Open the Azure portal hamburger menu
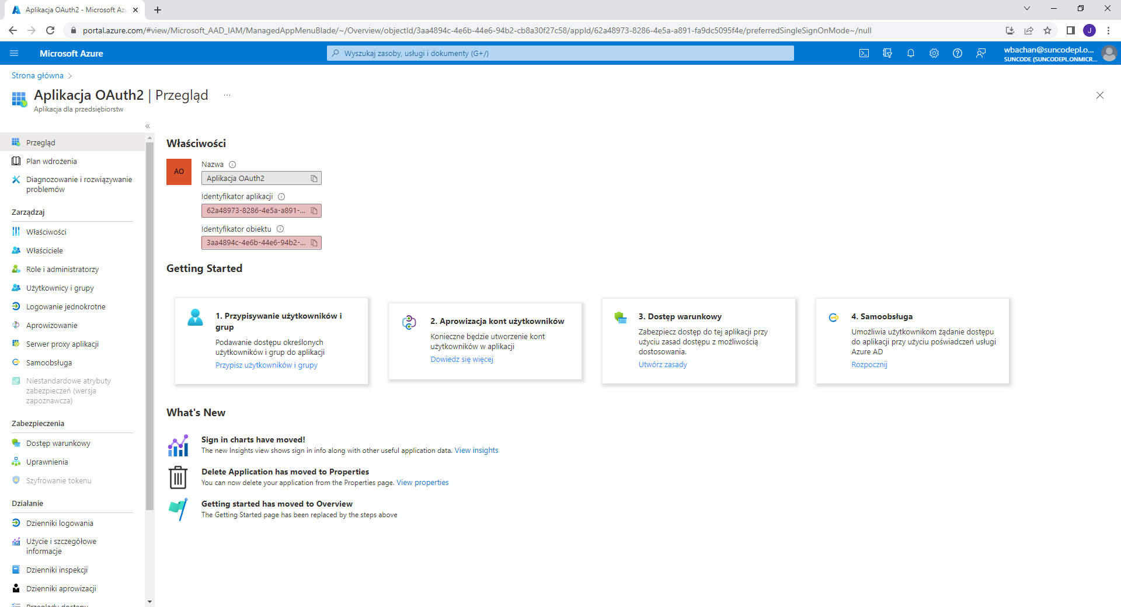The height and width of the screenshot is (607, 1121). (x=14, y=53)
